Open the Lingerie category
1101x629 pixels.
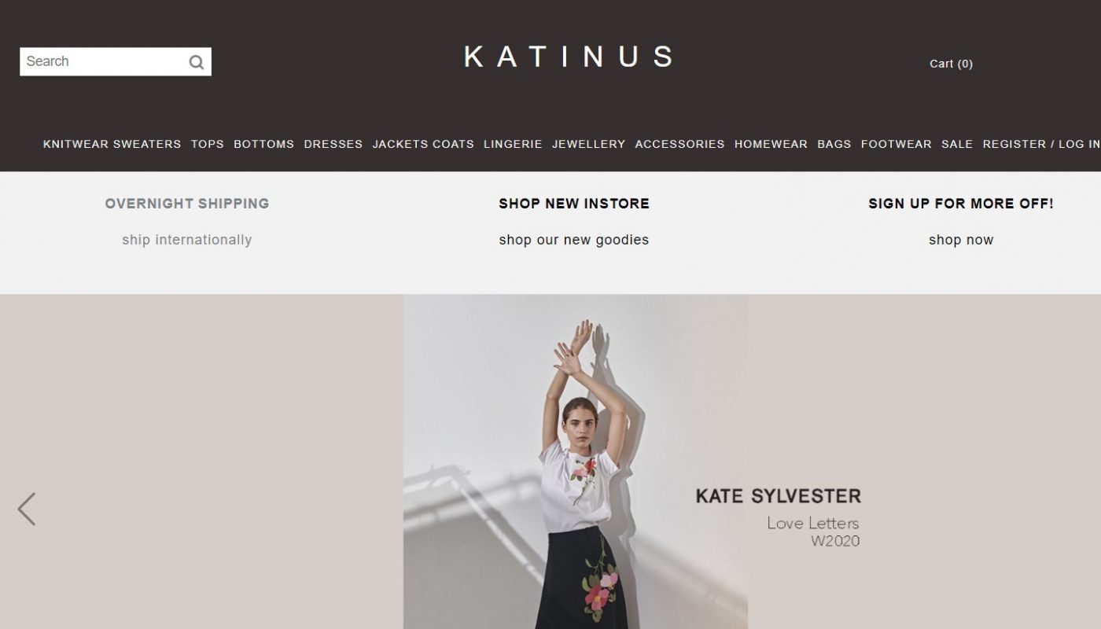point(513,144)
